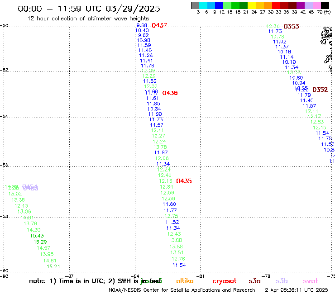Click the maroon '0353' time marker
This screenshot has height=294, width=335.
291,27
